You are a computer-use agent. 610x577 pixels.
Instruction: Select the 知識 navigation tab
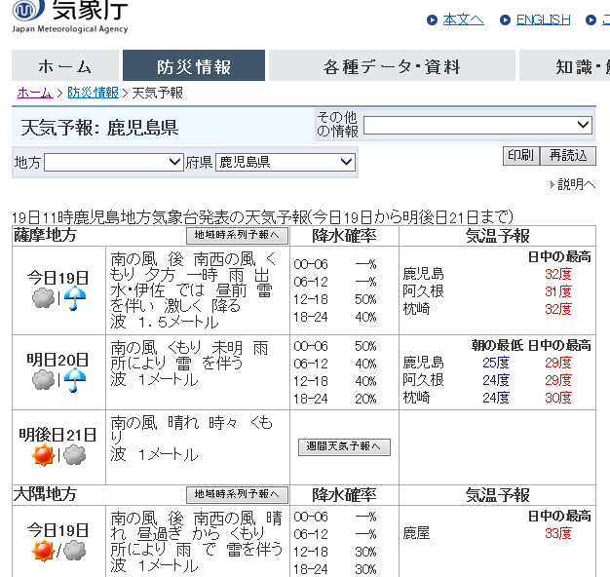pos(564,65)
